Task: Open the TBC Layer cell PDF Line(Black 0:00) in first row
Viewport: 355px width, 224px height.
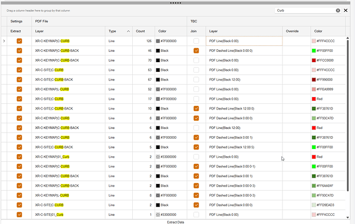Action: pos(243,41)
